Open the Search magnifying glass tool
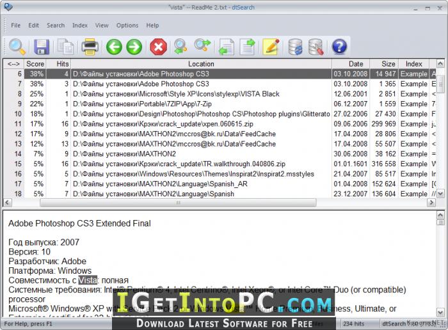Screen dimensions: 448x330 coord(17,47)
